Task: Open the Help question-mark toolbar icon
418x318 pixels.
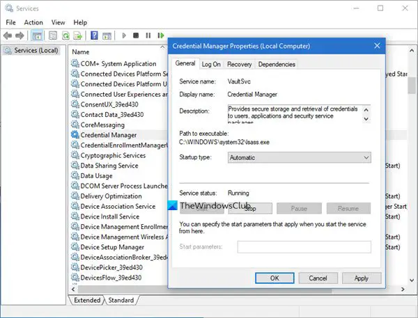Action: click(94, 35)
